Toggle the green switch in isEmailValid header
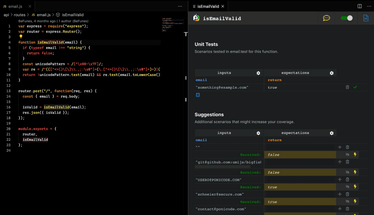This screenshot has width=374, height=215. coord(346,18)
